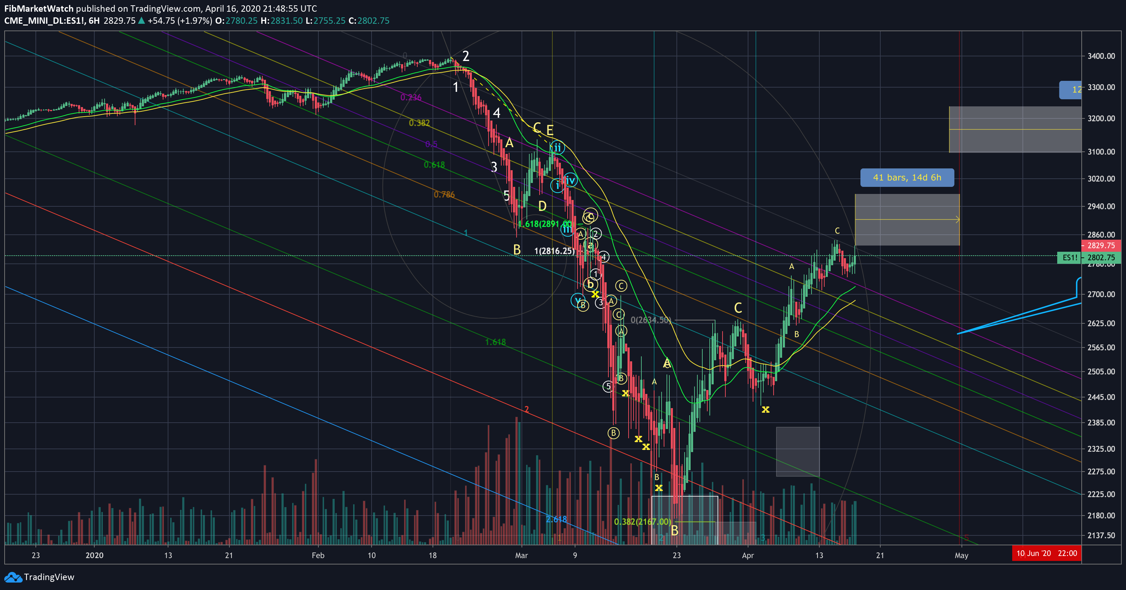Click the "Apr" label on the time axis
Screen dimensions: 1126x590
coord(747,556)
